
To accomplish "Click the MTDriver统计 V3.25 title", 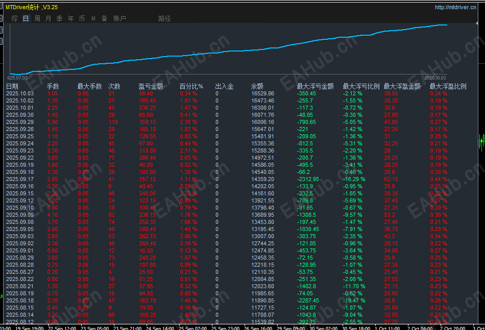I will (32, 7).
